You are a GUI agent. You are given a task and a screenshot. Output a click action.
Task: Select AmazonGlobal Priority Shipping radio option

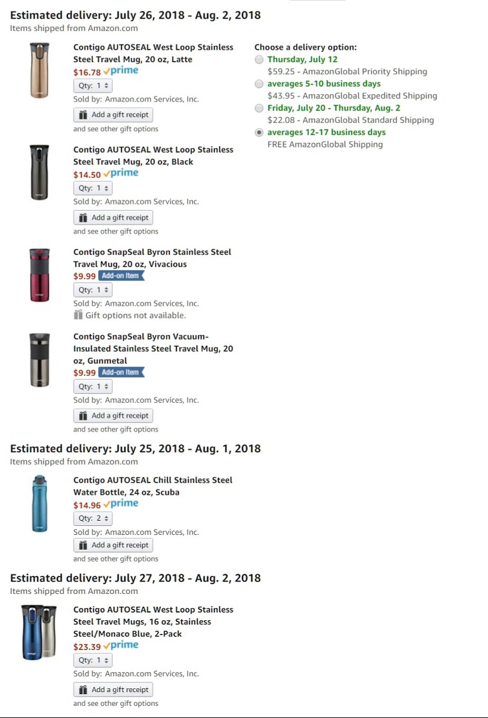(259, 60)
